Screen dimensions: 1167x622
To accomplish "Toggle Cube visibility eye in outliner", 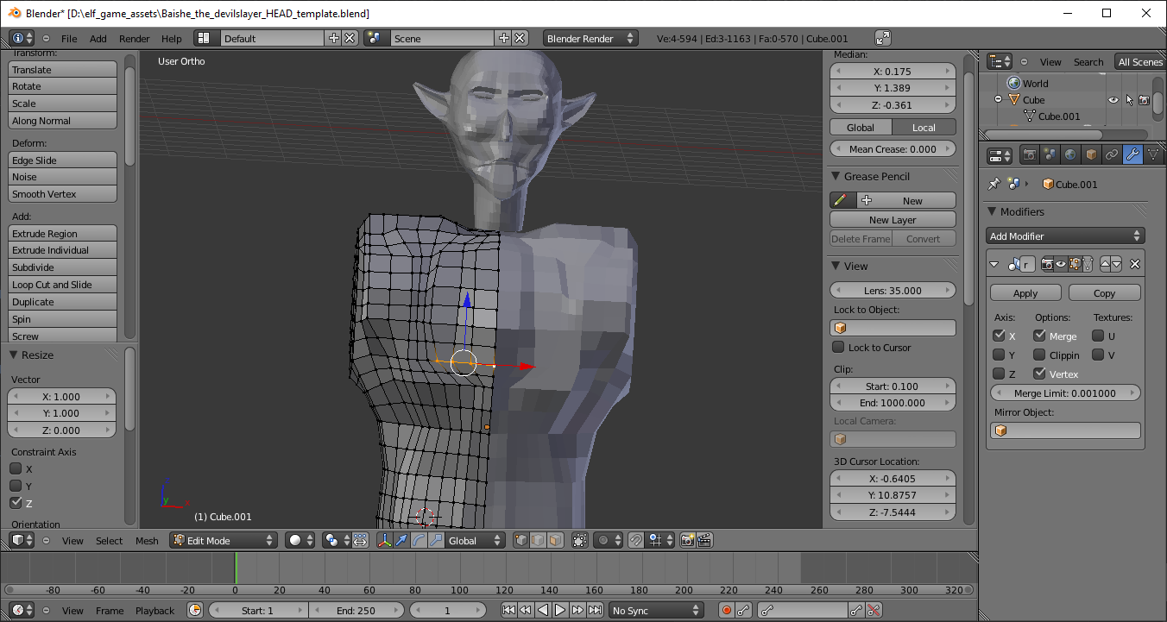I will pyautogui.click(x=1113, y=100).
